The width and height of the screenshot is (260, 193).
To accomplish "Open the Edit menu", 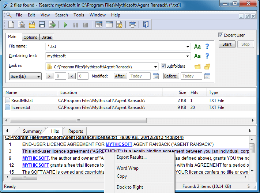I will coord(31,15).
